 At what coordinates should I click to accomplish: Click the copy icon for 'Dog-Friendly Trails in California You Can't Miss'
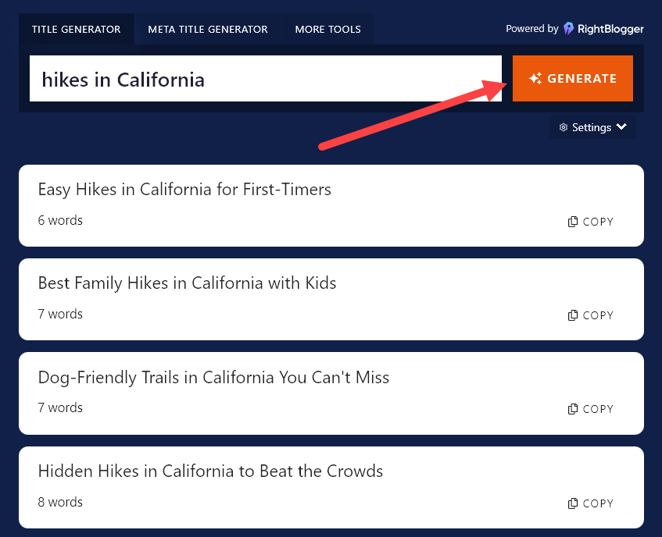coord(573,408)
